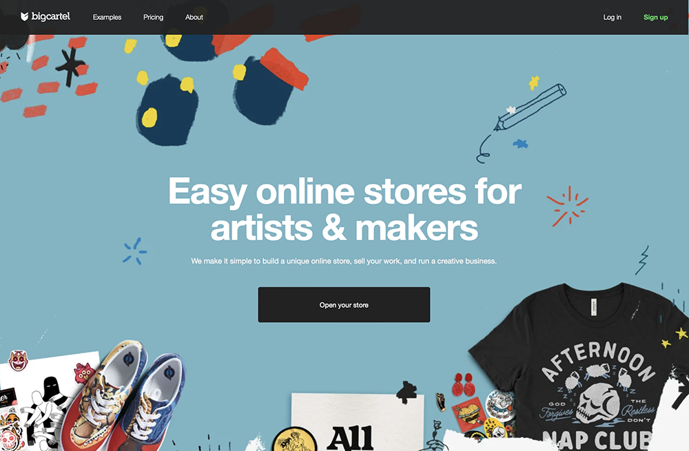Open the About link in the header
689x451 pixels.
[194, 17]
